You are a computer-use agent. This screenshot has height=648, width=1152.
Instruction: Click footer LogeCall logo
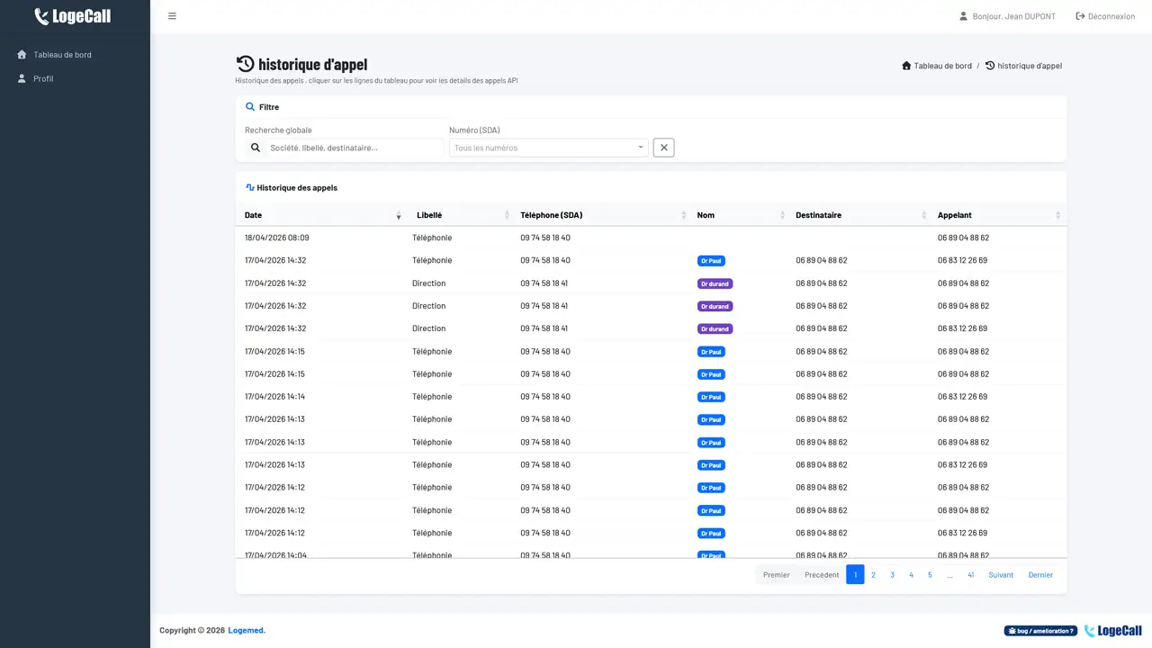[x=1113, y=631]
